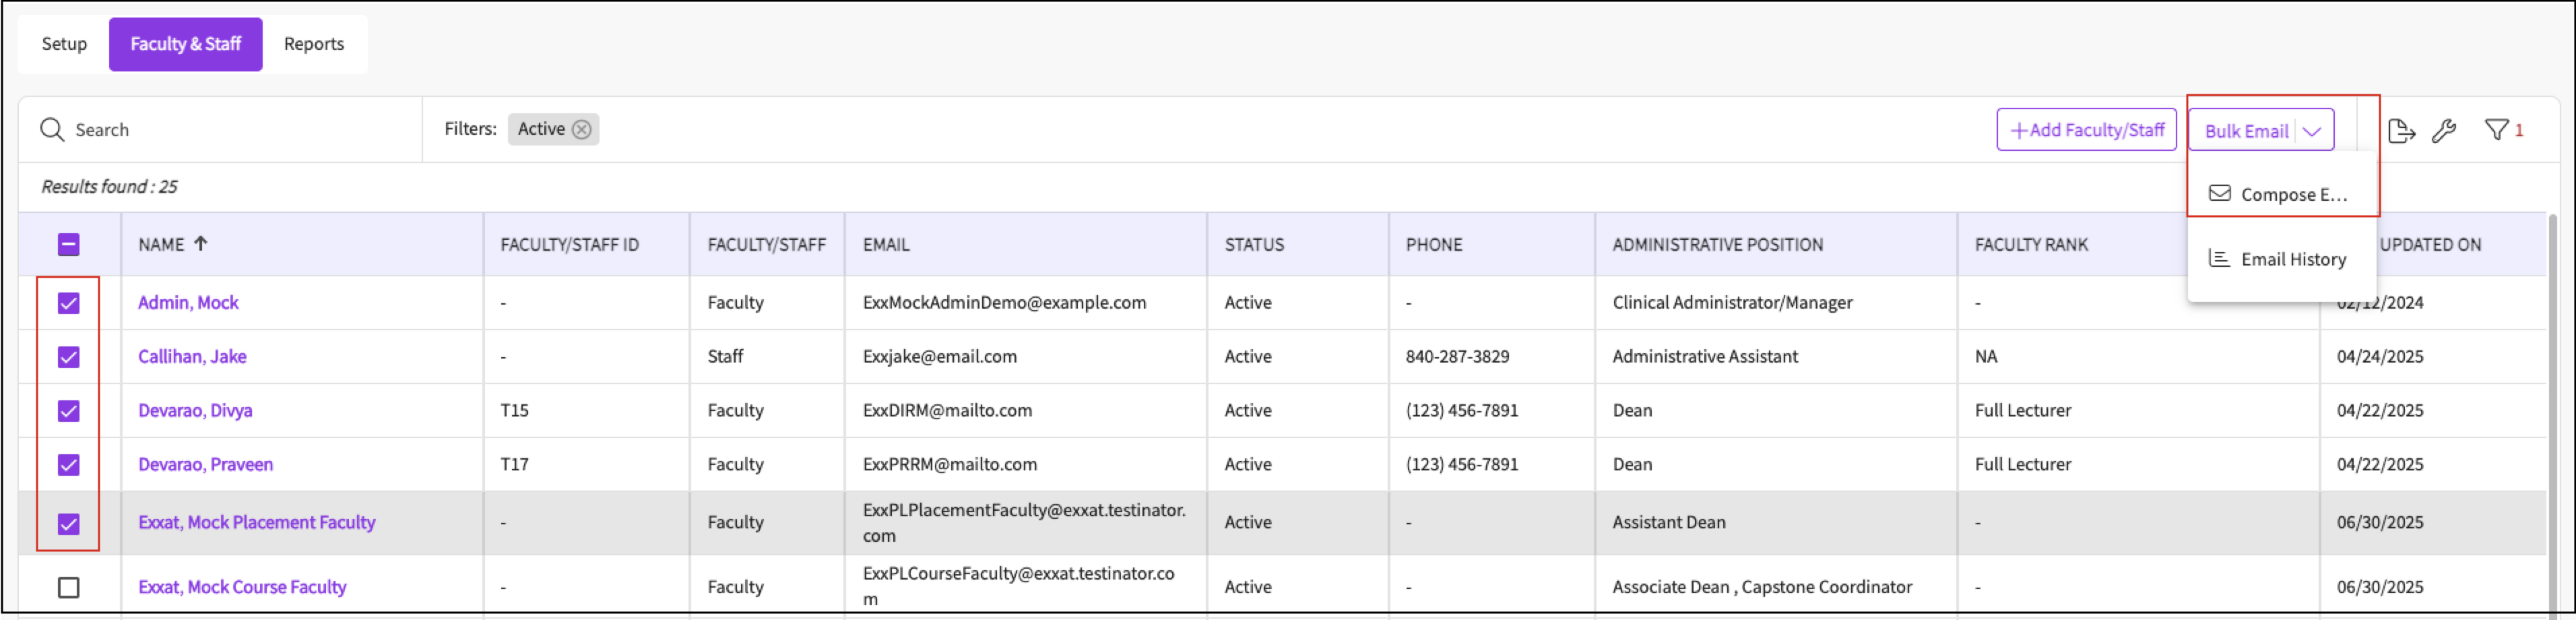The height and width of the screenshot is (620, 2576).
Task: Switch to the Setup tab
Action: point(64,44)
